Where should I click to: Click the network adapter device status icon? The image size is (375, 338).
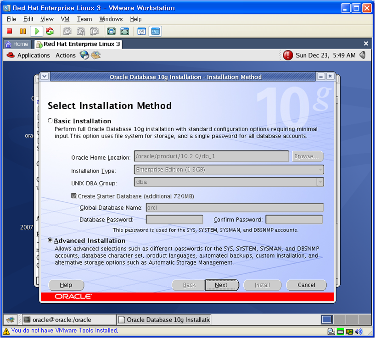coord(349,332)
